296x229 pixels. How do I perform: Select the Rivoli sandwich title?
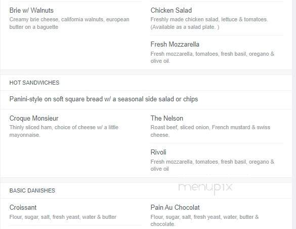point(158,152)
